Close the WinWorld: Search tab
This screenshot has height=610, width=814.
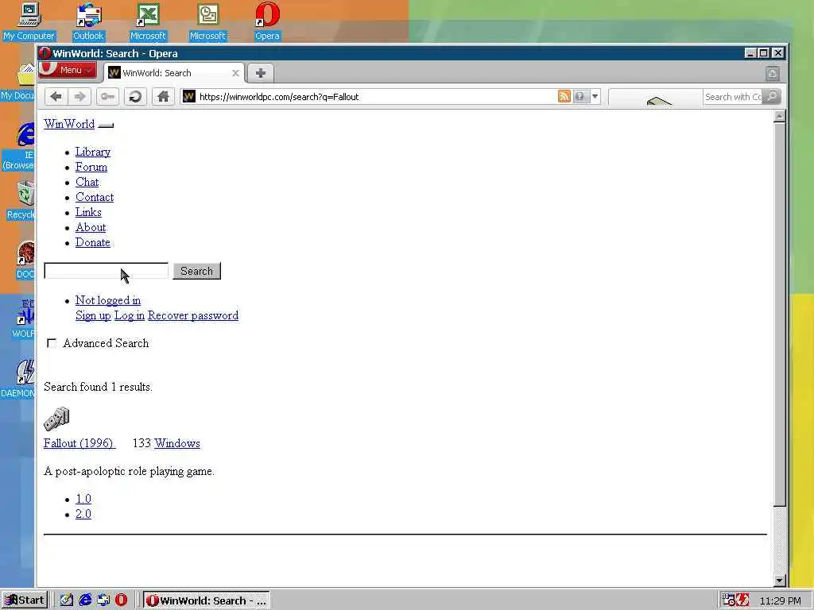[235, 73]
